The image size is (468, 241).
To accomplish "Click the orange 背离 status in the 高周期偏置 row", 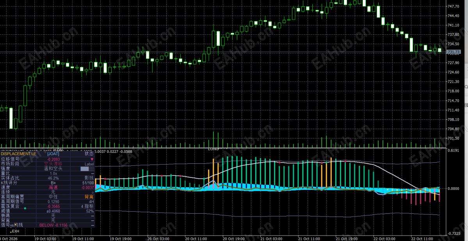I will coord(89,197).
